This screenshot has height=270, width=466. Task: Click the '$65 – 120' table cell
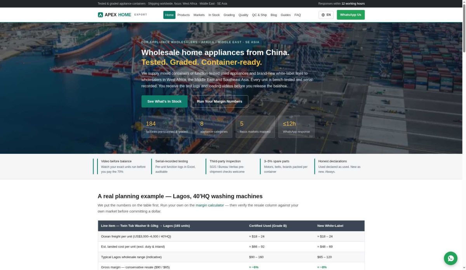click(x=325, y=257)
